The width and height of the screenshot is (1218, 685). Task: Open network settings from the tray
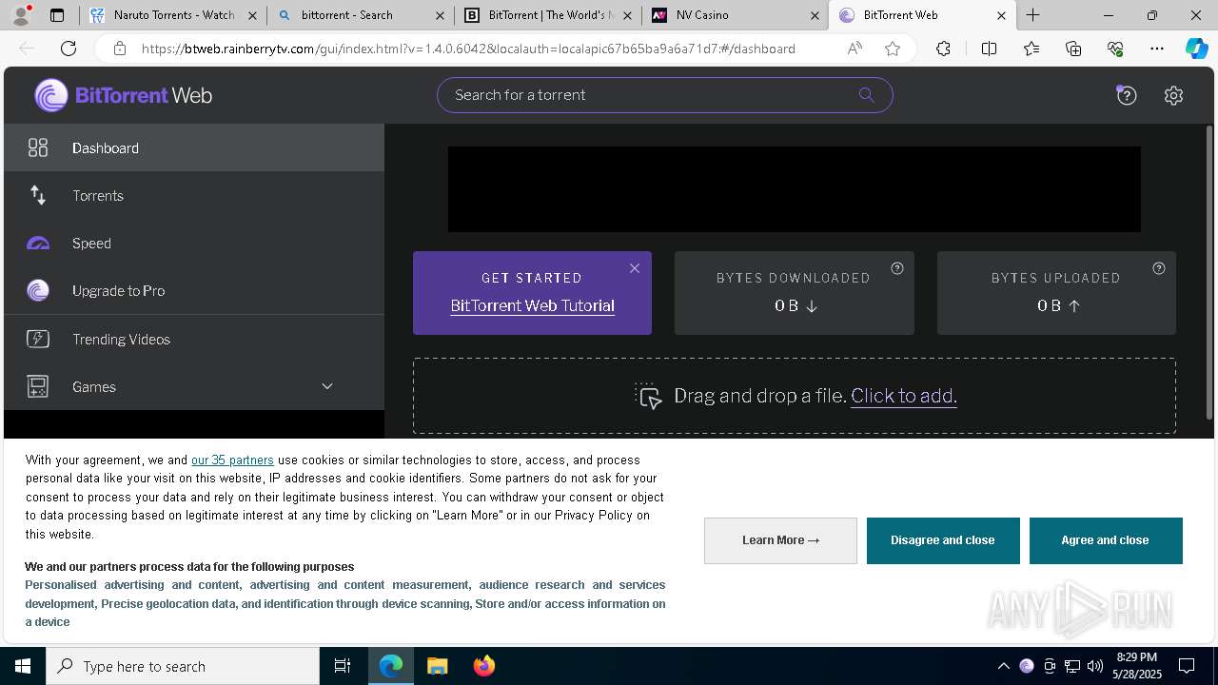click(1072, 666)
